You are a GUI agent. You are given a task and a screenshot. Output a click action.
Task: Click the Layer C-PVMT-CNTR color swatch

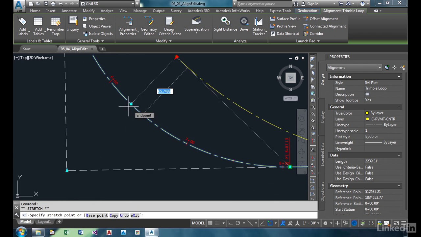point(367,119)
